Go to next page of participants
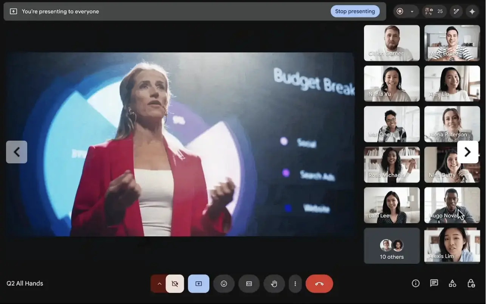 tap(467, 152)
